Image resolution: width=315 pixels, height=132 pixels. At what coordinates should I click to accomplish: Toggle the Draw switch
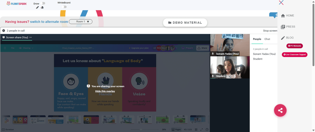tap(43, 3)
